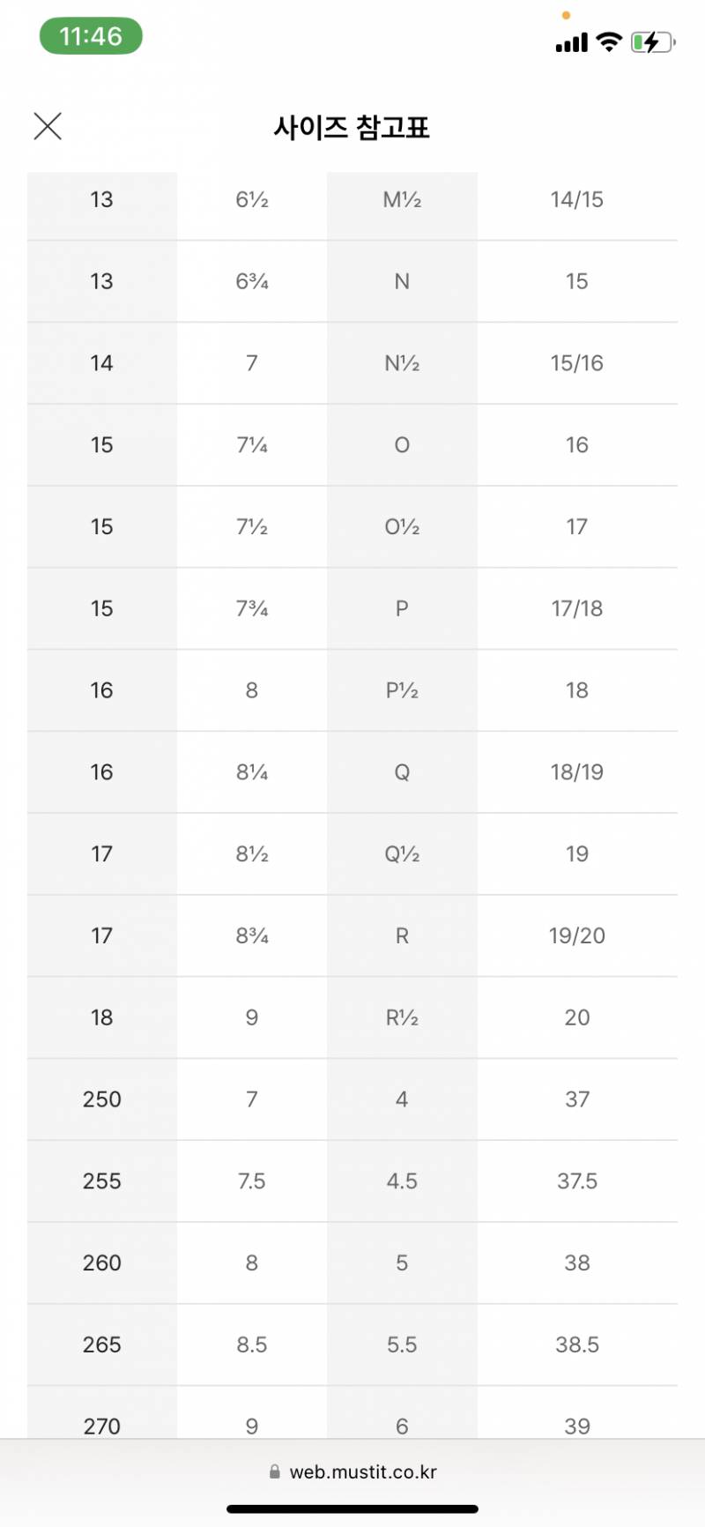Tap the 17/18 size cell
Viewport: 705px width, 1527px height.
[577, 608]
